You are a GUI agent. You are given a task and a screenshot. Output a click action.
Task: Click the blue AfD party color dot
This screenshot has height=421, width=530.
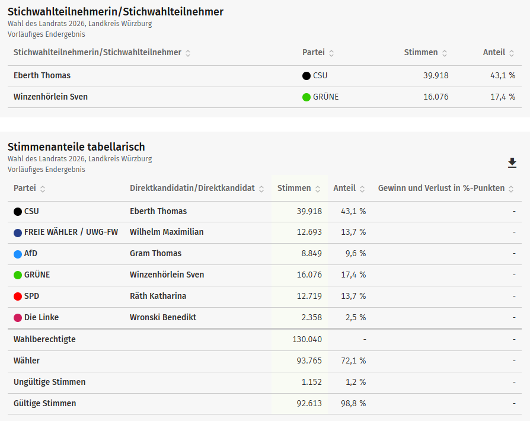[18, 254]
